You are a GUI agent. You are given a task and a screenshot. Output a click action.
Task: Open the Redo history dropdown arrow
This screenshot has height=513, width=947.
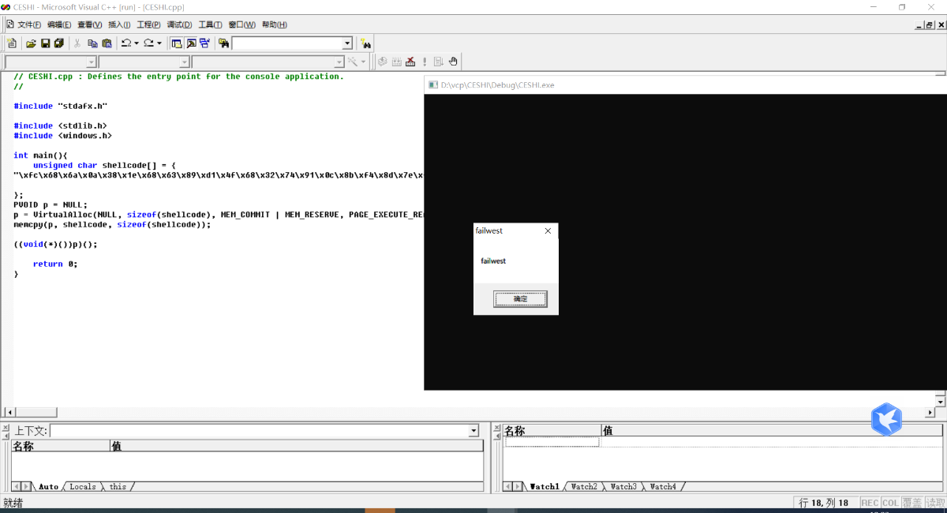(x=159, y=43)
